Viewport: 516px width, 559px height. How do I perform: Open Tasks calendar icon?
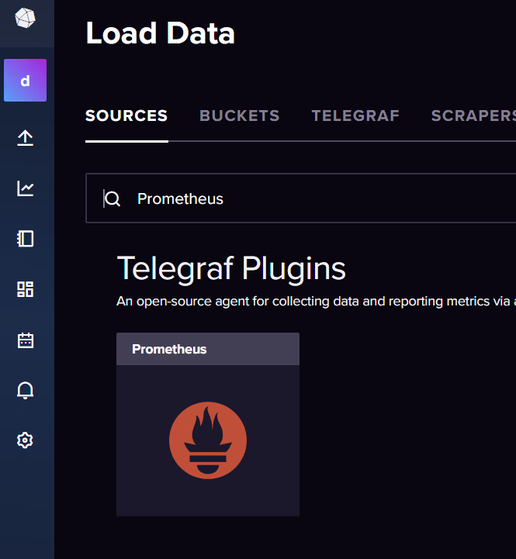tap(26, 340)
